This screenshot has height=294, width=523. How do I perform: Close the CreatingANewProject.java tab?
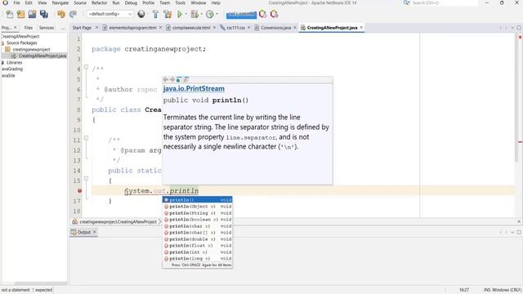click(361, 28)
